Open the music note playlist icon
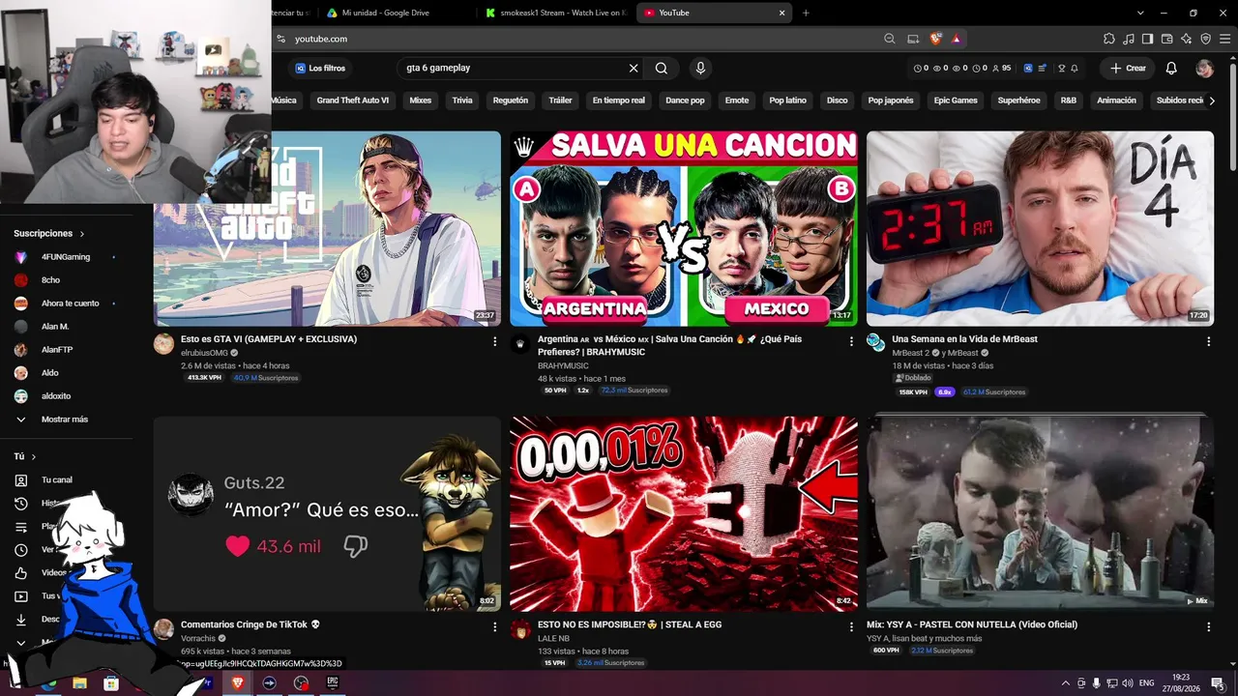Image resolution: width=1238 pixels, height=696 pixels. coord(1129,39)
